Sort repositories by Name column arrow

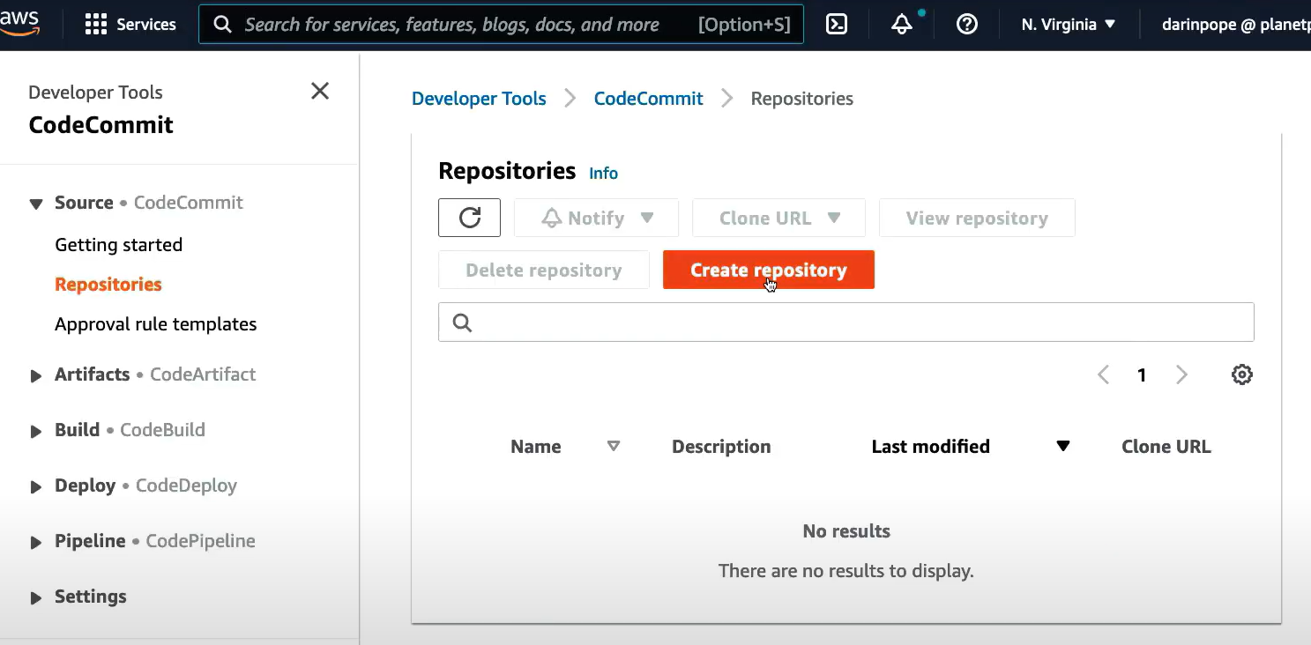tap(614, 446)
